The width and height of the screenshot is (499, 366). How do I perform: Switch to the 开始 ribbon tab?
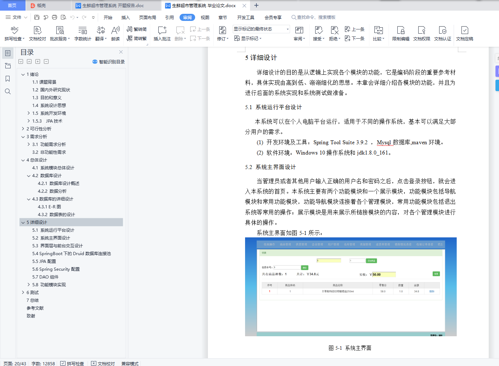tap(108, 17)
